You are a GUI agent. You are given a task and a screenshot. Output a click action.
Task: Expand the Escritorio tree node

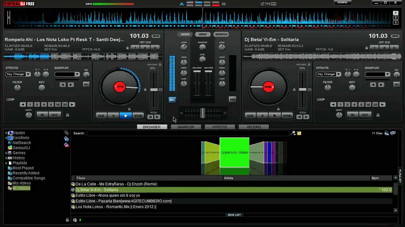(x=6, y=138)
